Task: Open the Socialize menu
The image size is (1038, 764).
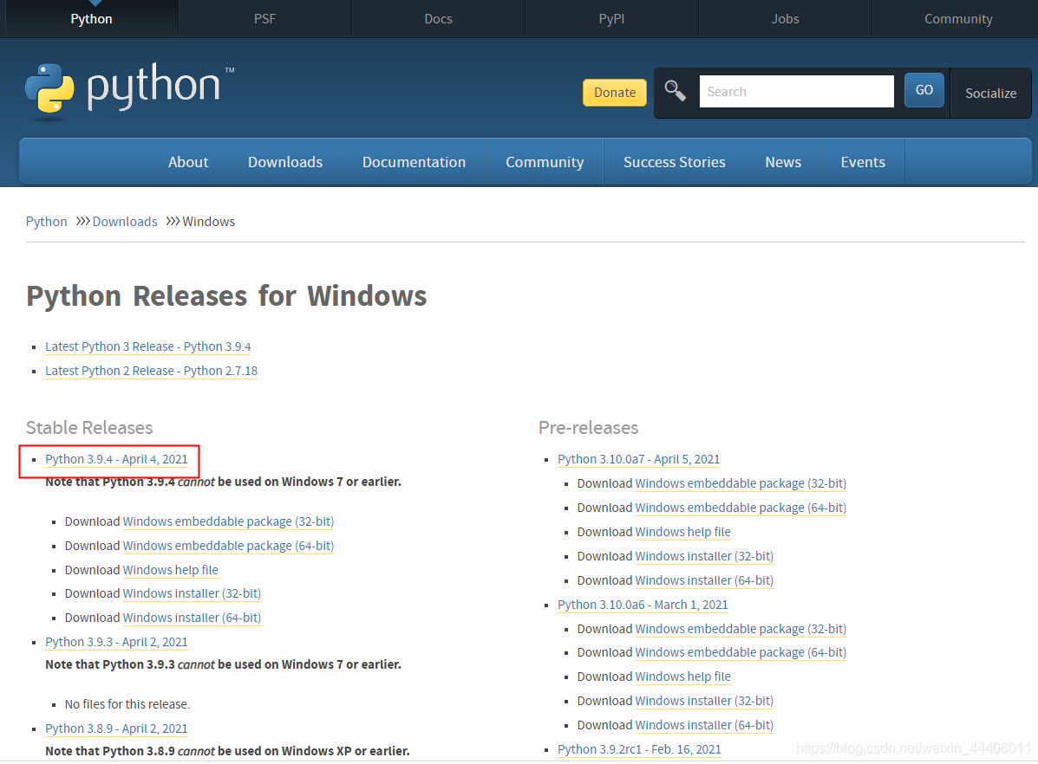Action: (x=990, y=94)
